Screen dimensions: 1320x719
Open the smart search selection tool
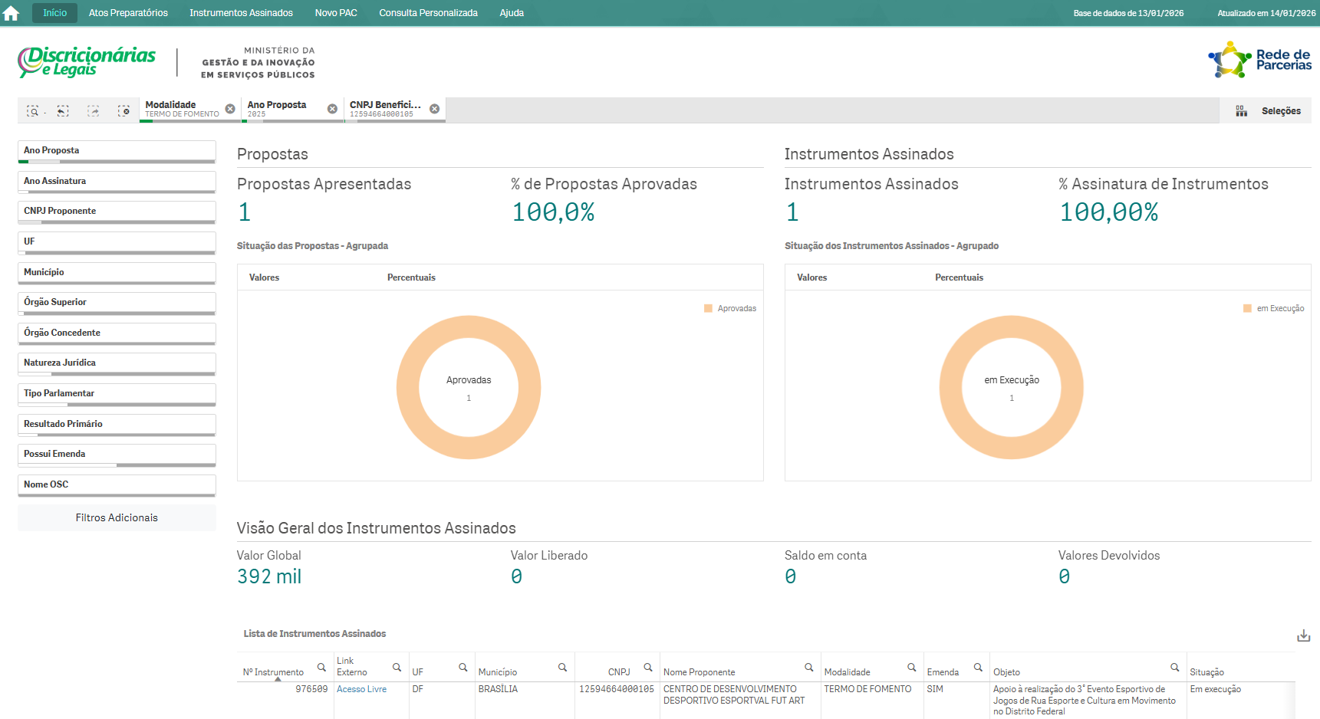click(33, 111)
